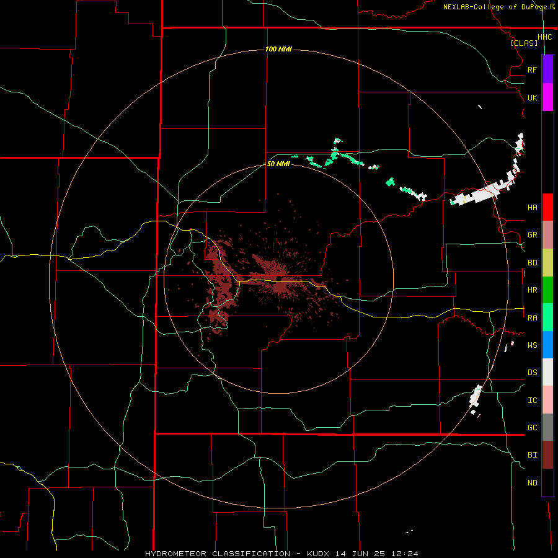Click the ND black legend swatch
This screenshot has height=558, width=558.
(547, 482)
